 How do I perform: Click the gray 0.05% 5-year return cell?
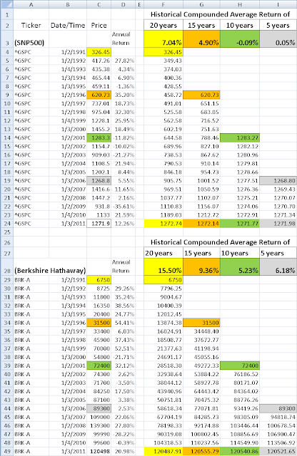pos(278,39)
